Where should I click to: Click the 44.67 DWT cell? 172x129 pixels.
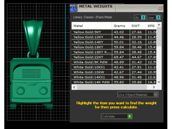138,57
